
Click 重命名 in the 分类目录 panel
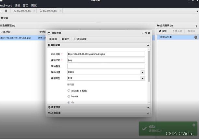(x=177, y=31)
